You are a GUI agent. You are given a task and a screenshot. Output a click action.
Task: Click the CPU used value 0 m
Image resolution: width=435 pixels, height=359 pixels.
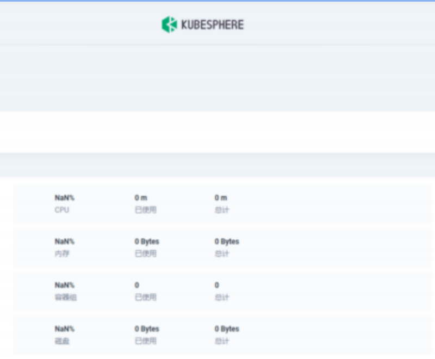(x=141, y=198)
